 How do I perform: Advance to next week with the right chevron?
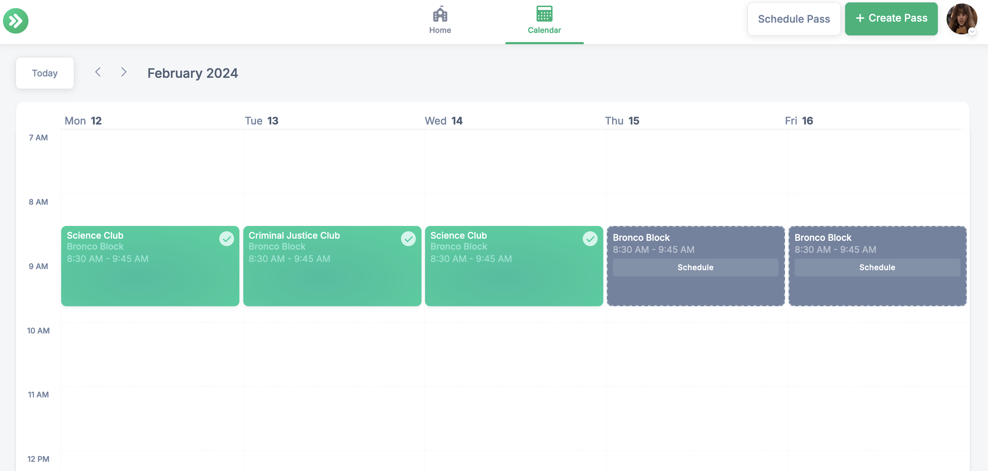coord(123,72)
